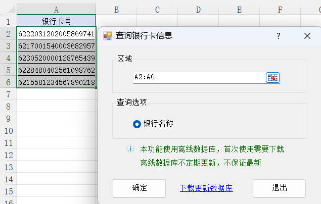Close the 查询银行卡信息 dialog
The image size is (321, 204).
click(307, 35)
